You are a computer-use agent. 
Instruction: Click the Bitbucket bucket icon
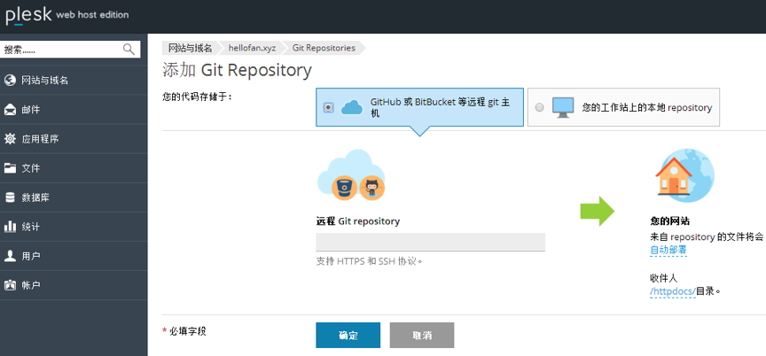344,188
